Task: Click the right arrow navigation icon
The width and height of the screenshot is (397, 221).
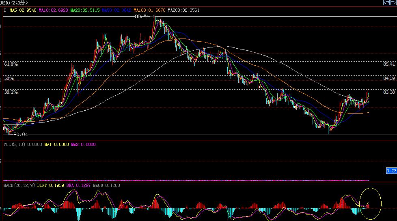Action: [393, 2]
